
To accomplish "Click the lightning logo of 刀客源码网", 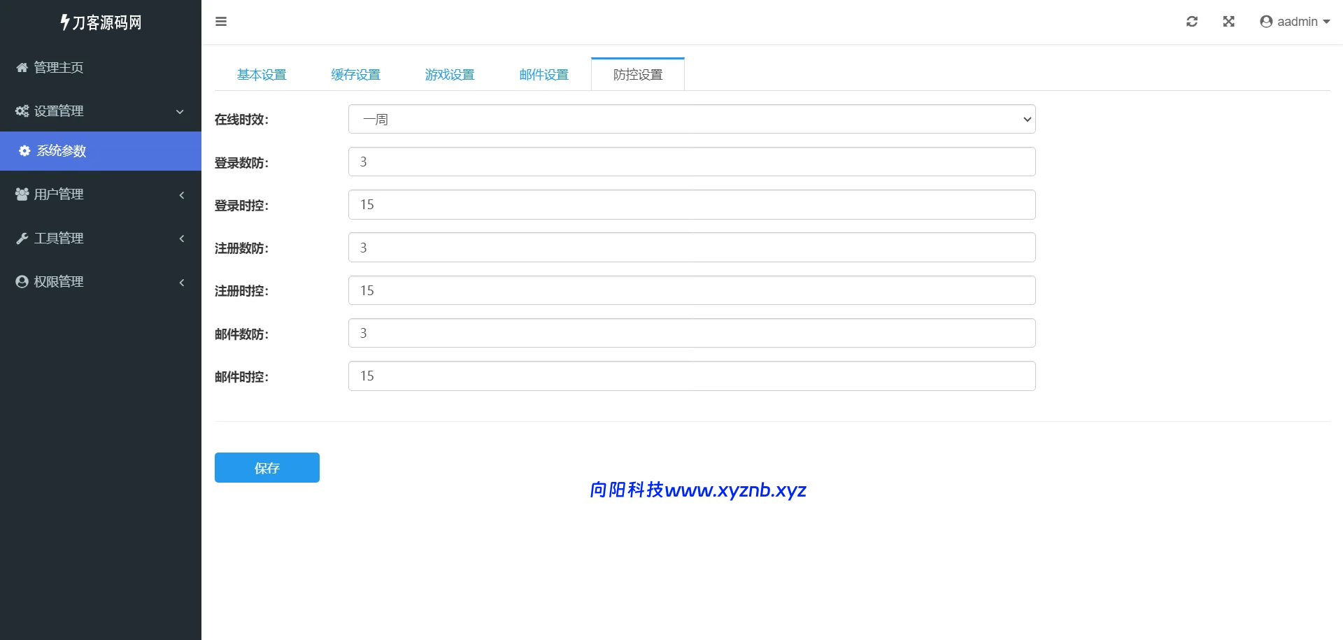I will (x=64, y=22).
